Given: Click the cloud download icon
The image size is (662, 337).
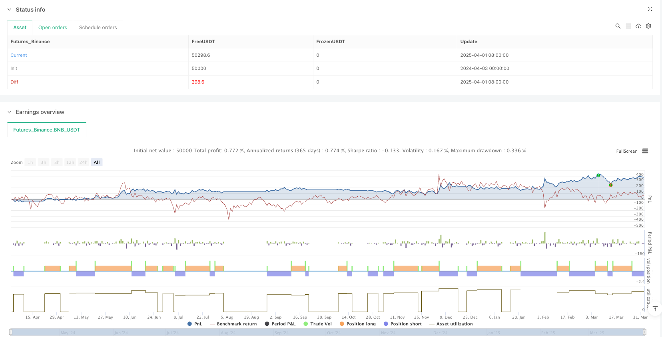Looking at the screenshot, I should (638, 26).
